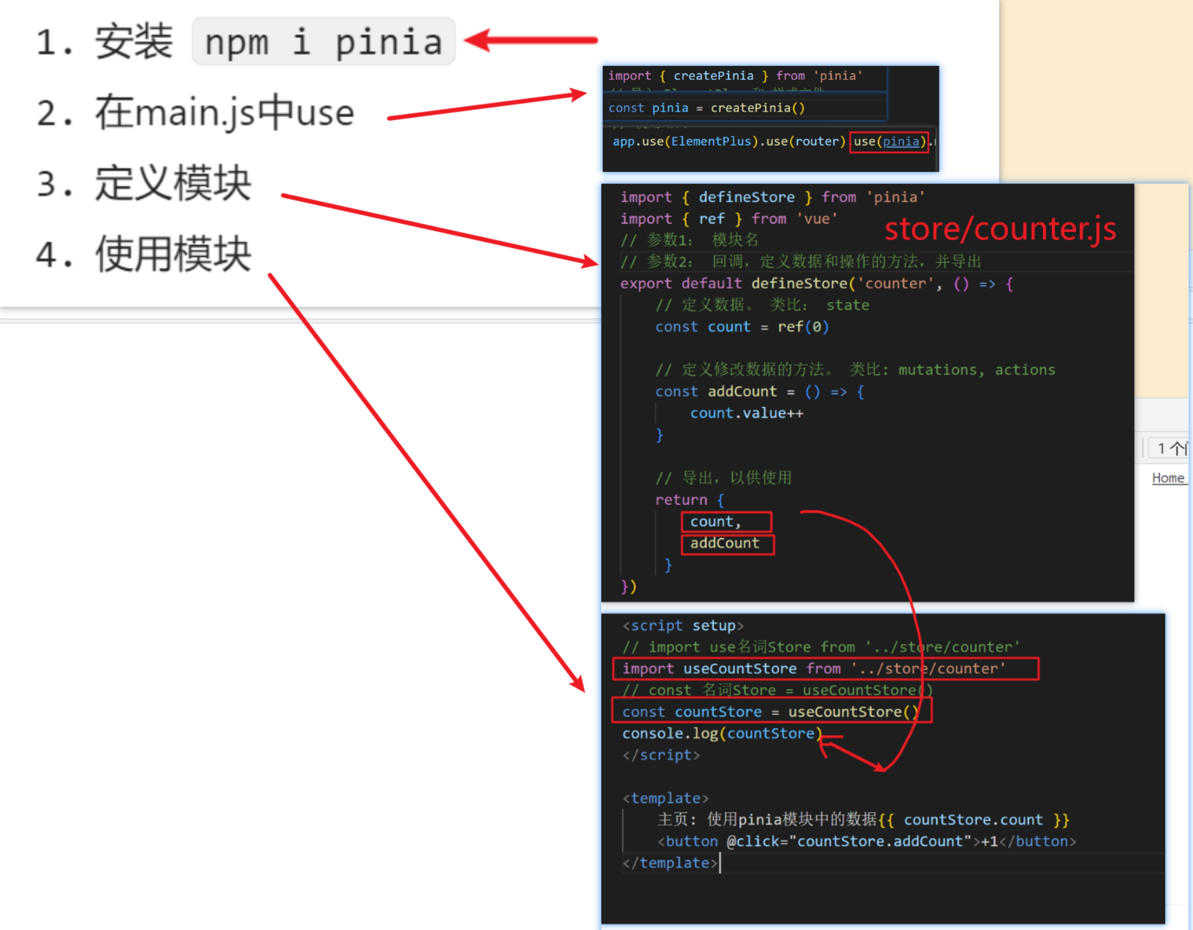This screenshot has width=1193, height=930.
Task: Click the 'const count = ref(0)' line
Action: coord(741,327)
